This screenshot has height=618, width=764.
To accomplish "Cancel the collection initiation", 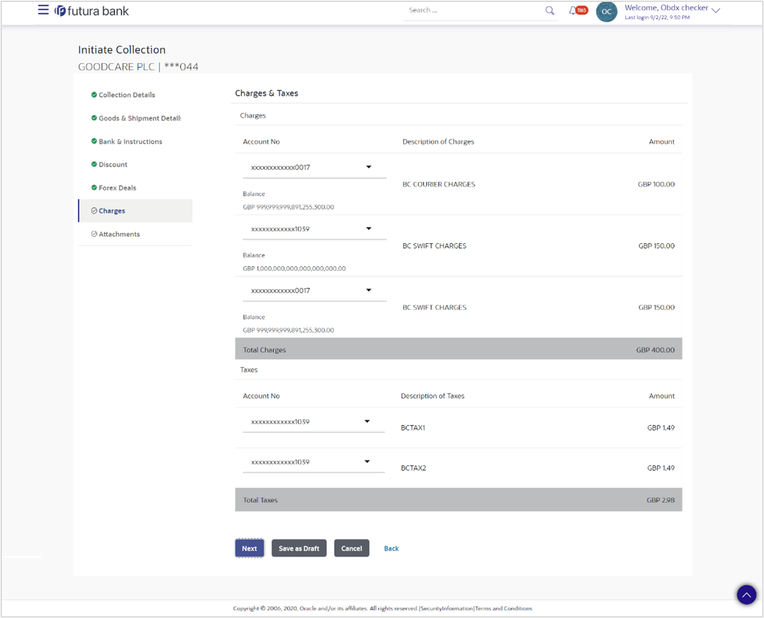I will (351, 548).
